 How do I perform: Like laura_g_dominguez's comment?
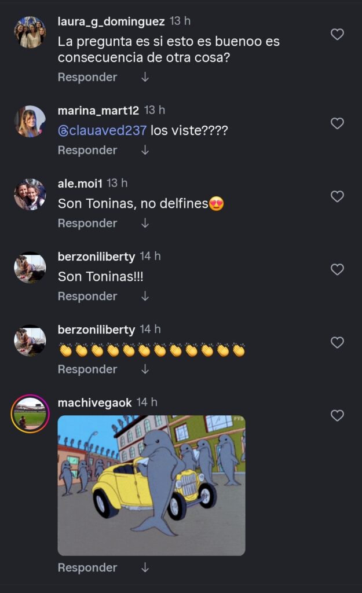337,34
